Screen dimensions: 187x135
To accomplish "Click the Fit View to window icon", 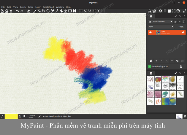I will [103, 11].
